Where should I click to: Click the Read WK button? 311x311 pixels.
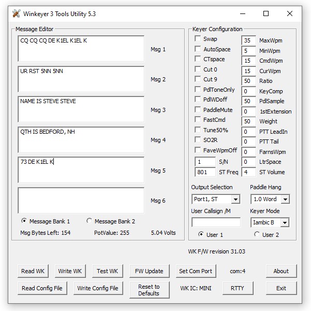tap(33, 271)
